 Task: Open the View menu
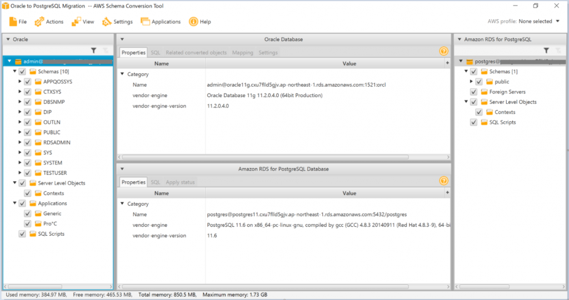tap(83, 22)
